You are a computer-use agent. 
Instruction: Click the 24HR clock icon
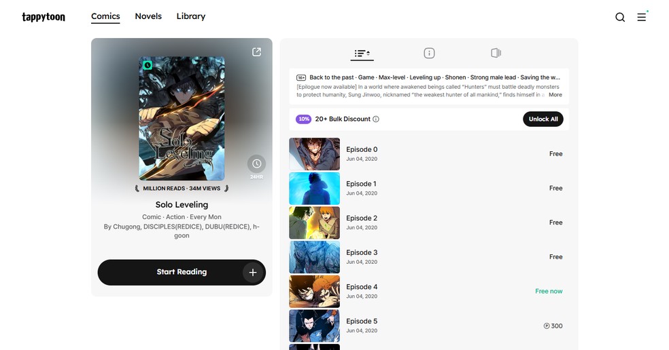pos(256,163)
